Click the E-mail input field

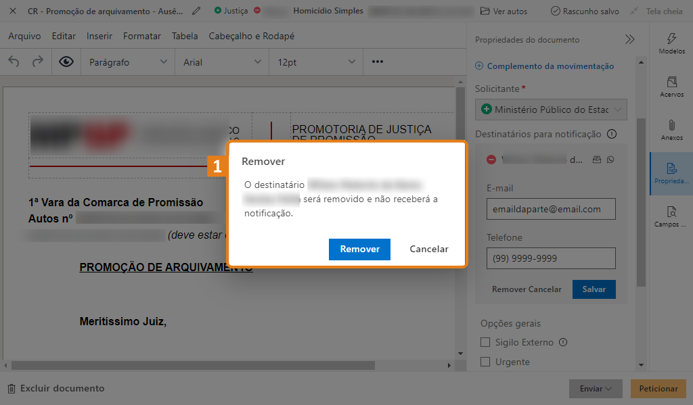(550, 209)
